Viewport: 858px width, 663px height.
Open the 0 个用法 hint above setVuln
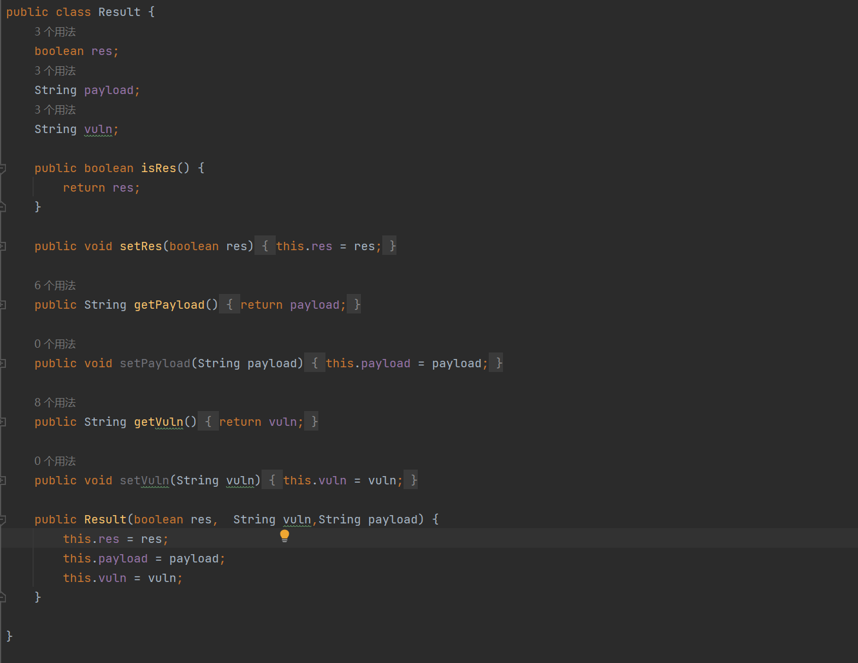(x=55, y=461)
